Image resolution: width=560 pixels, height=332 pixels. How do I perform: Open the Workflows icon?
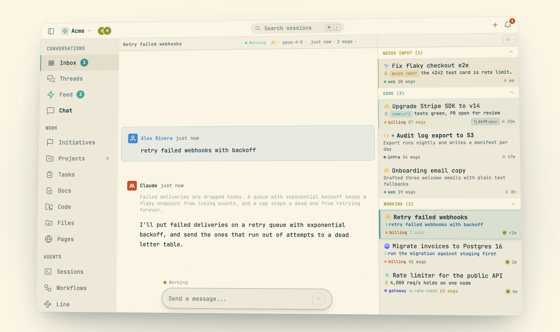[48, 288]
